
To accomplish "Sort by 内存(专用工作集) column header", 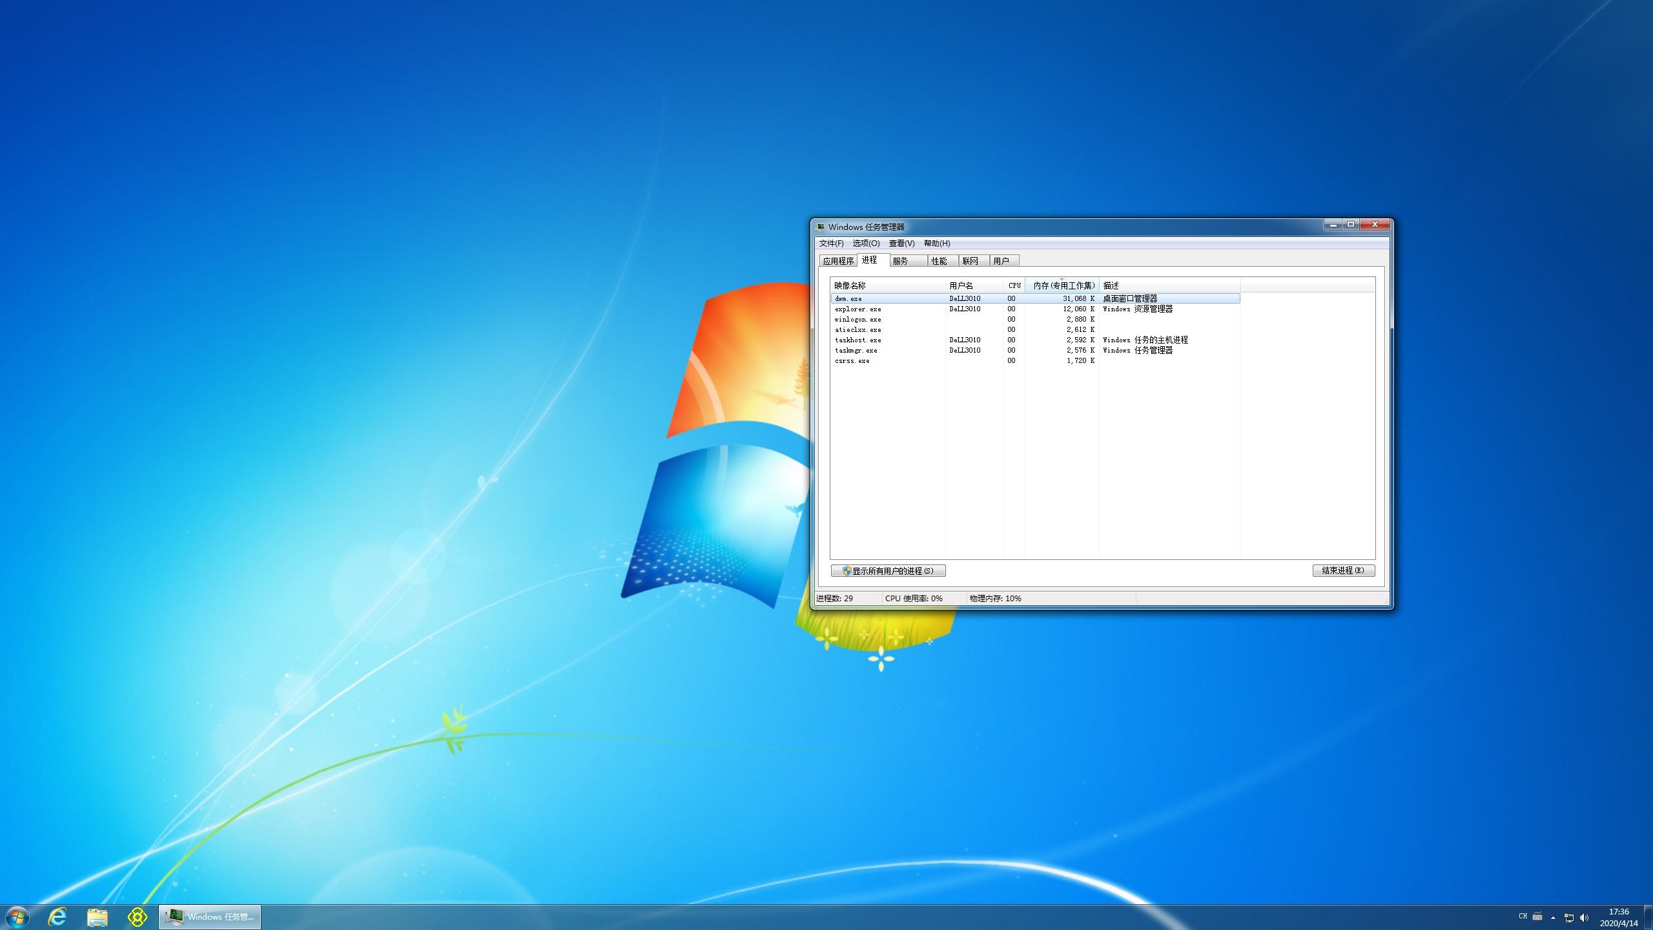I will (1062, 285).
